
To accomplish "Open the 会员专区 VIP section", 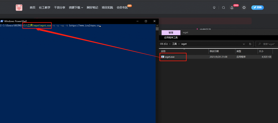I will tap(122, 8).
